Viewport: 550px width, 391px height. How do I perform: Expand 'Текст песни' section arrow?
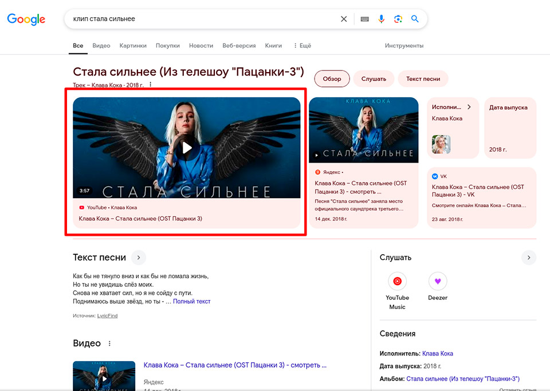139,258
